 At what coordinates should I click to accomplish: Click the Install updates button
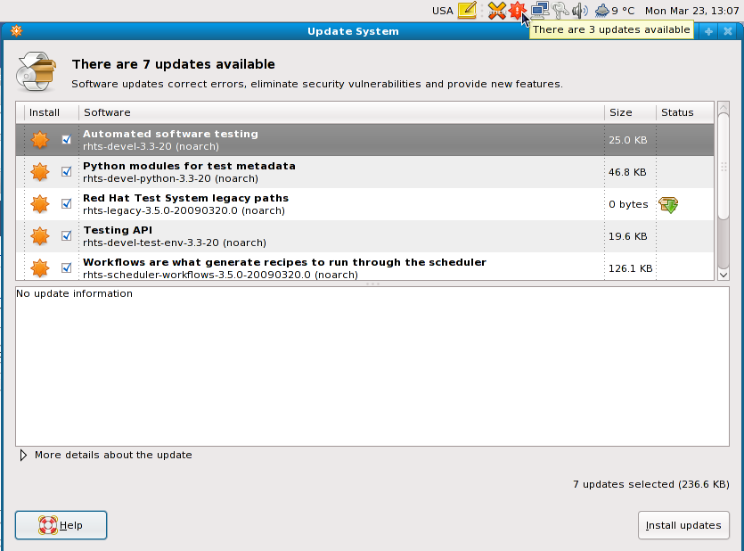(683, 525)
